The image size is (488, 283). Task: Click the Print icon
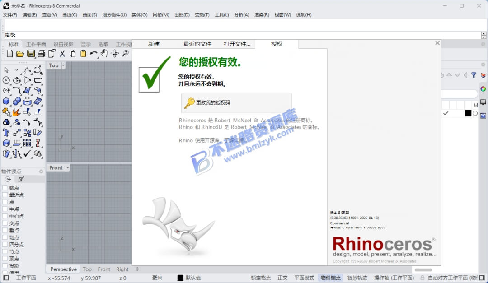click(41, 54)
